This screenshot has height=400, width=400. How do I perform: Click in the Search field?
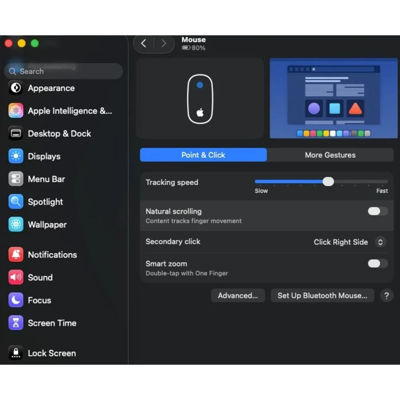pyautogui.click(x=63, y=71)
